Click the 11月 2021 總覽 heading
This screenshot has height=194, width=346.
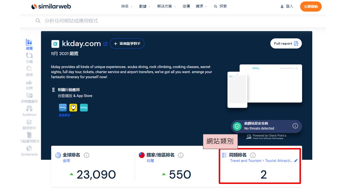click(x=65, y=54)
